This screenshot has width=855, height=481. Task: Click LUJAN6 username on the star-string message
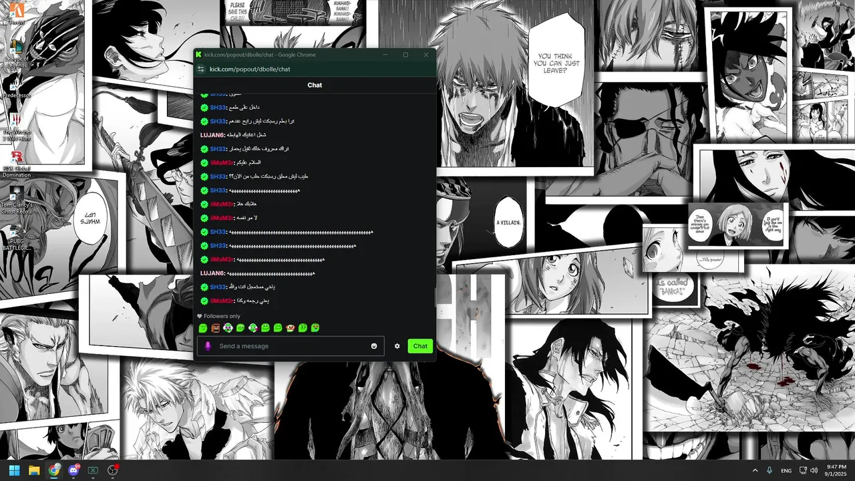(x=212, y=273)
